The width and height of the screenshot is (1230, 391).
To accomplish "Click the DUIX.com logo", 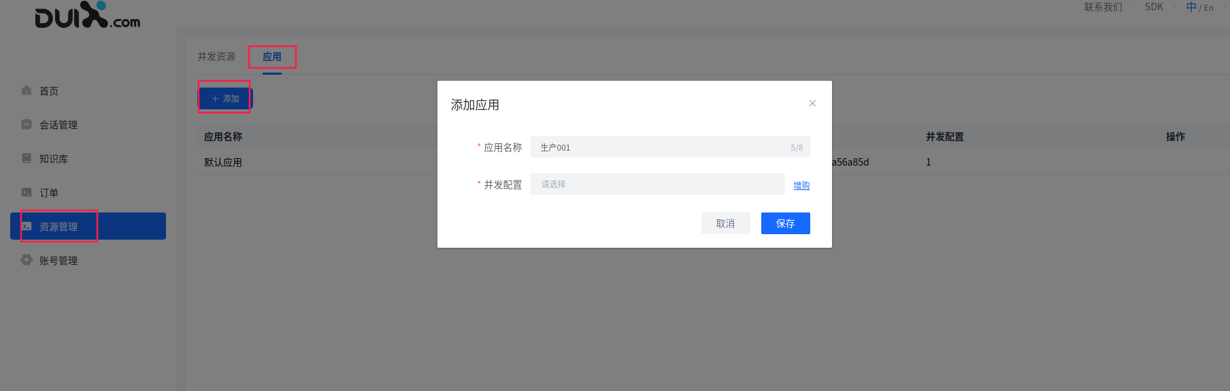I will pyautogui.click(x=87, y=16).
